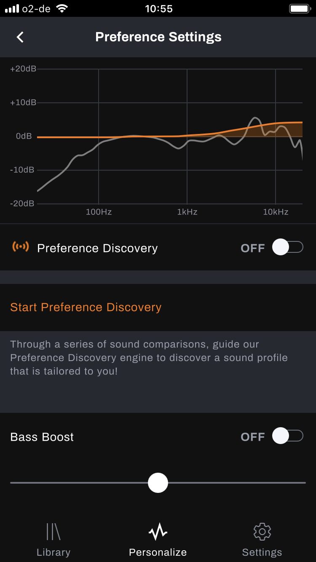Tap the Wi-Fi icon in status bar
Viewport: 316px width, 562px height.
(62, 9)
